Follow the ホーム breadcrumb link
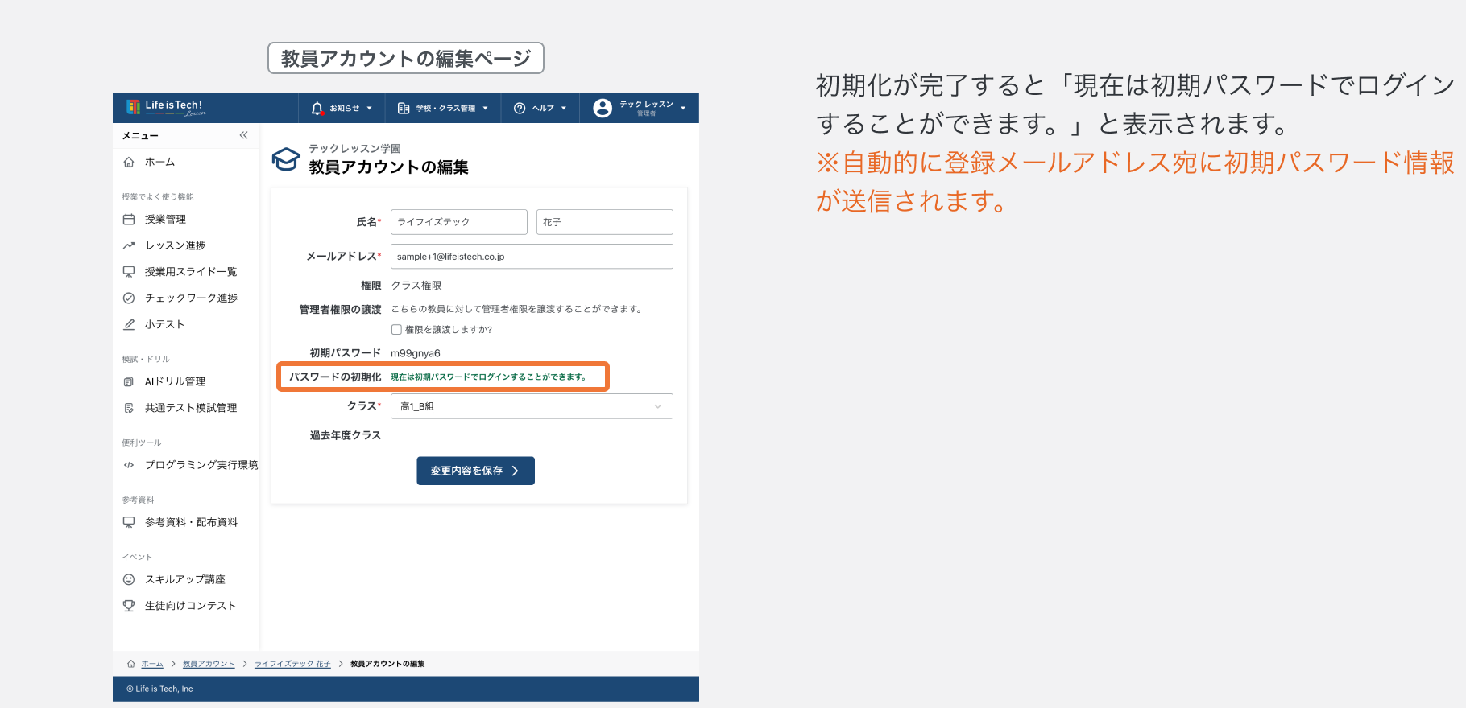The height and width of the screenshot is (708, 1466). click(152, 664)
